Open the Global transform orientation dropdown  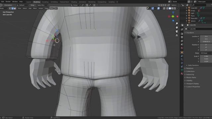[75, 5]
